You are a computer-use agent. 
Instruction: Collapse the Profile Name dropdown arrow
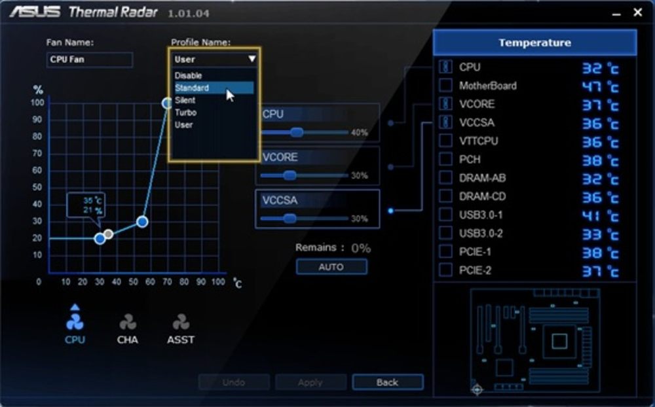click(x=252, y=59)
